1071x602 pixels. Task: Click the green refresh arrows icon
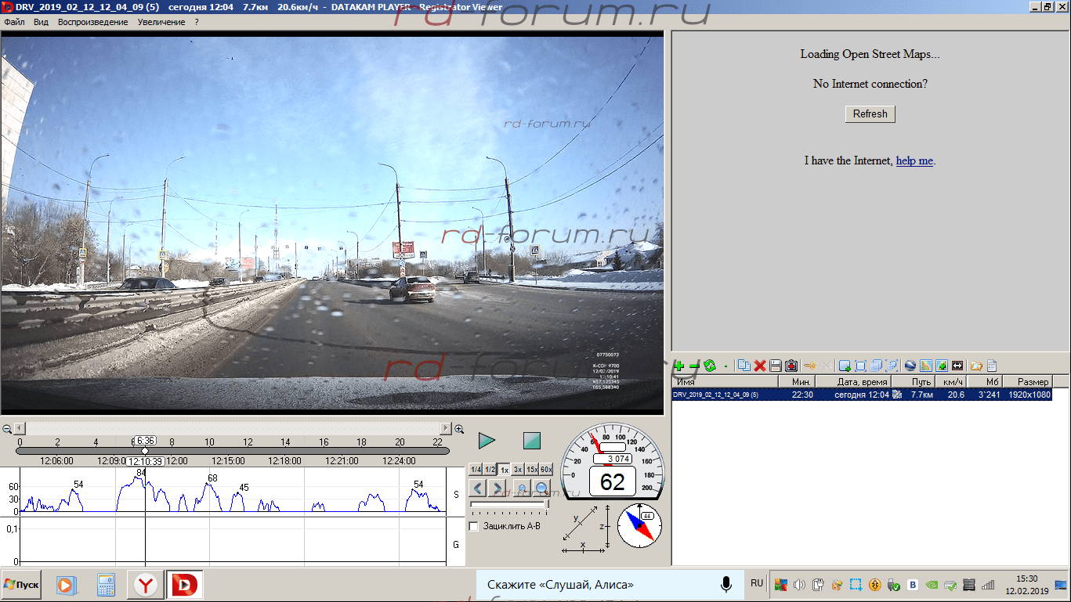[x=710, y=366]
